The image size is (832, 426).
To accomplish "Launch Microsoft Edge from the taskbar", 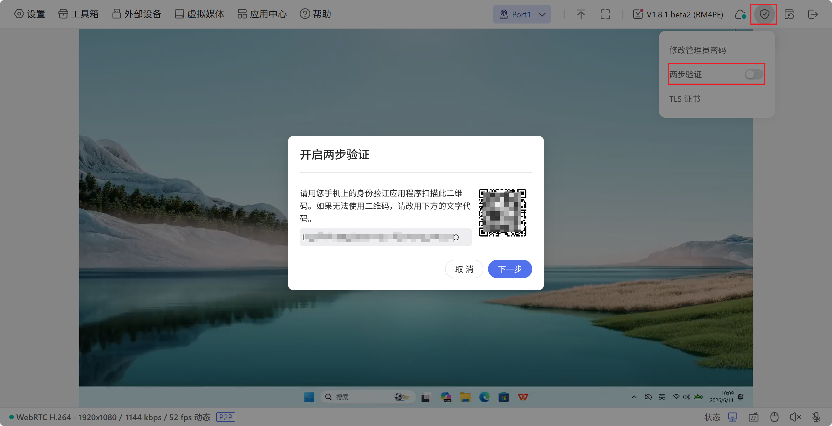I will 484,397.
